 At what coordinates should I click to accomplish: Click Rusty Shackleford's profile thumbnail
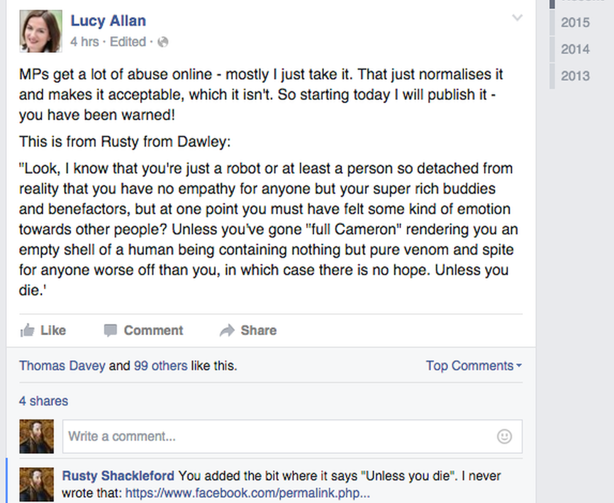coord(36,483)
